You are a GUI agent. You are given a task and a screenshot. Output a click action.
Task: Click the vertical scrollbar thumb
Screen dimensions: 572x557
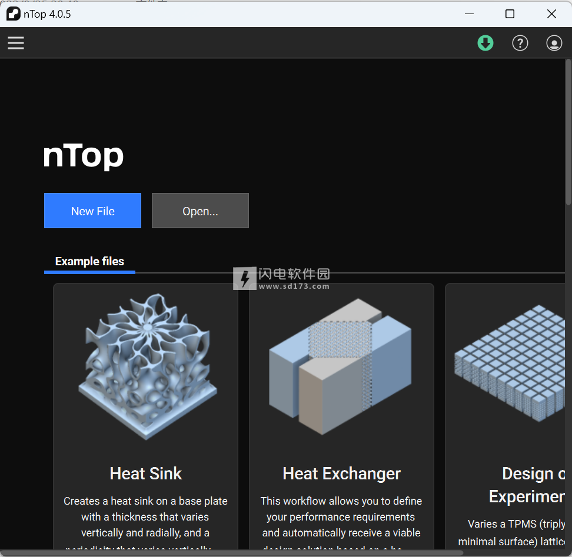click(x=568, y=132)
